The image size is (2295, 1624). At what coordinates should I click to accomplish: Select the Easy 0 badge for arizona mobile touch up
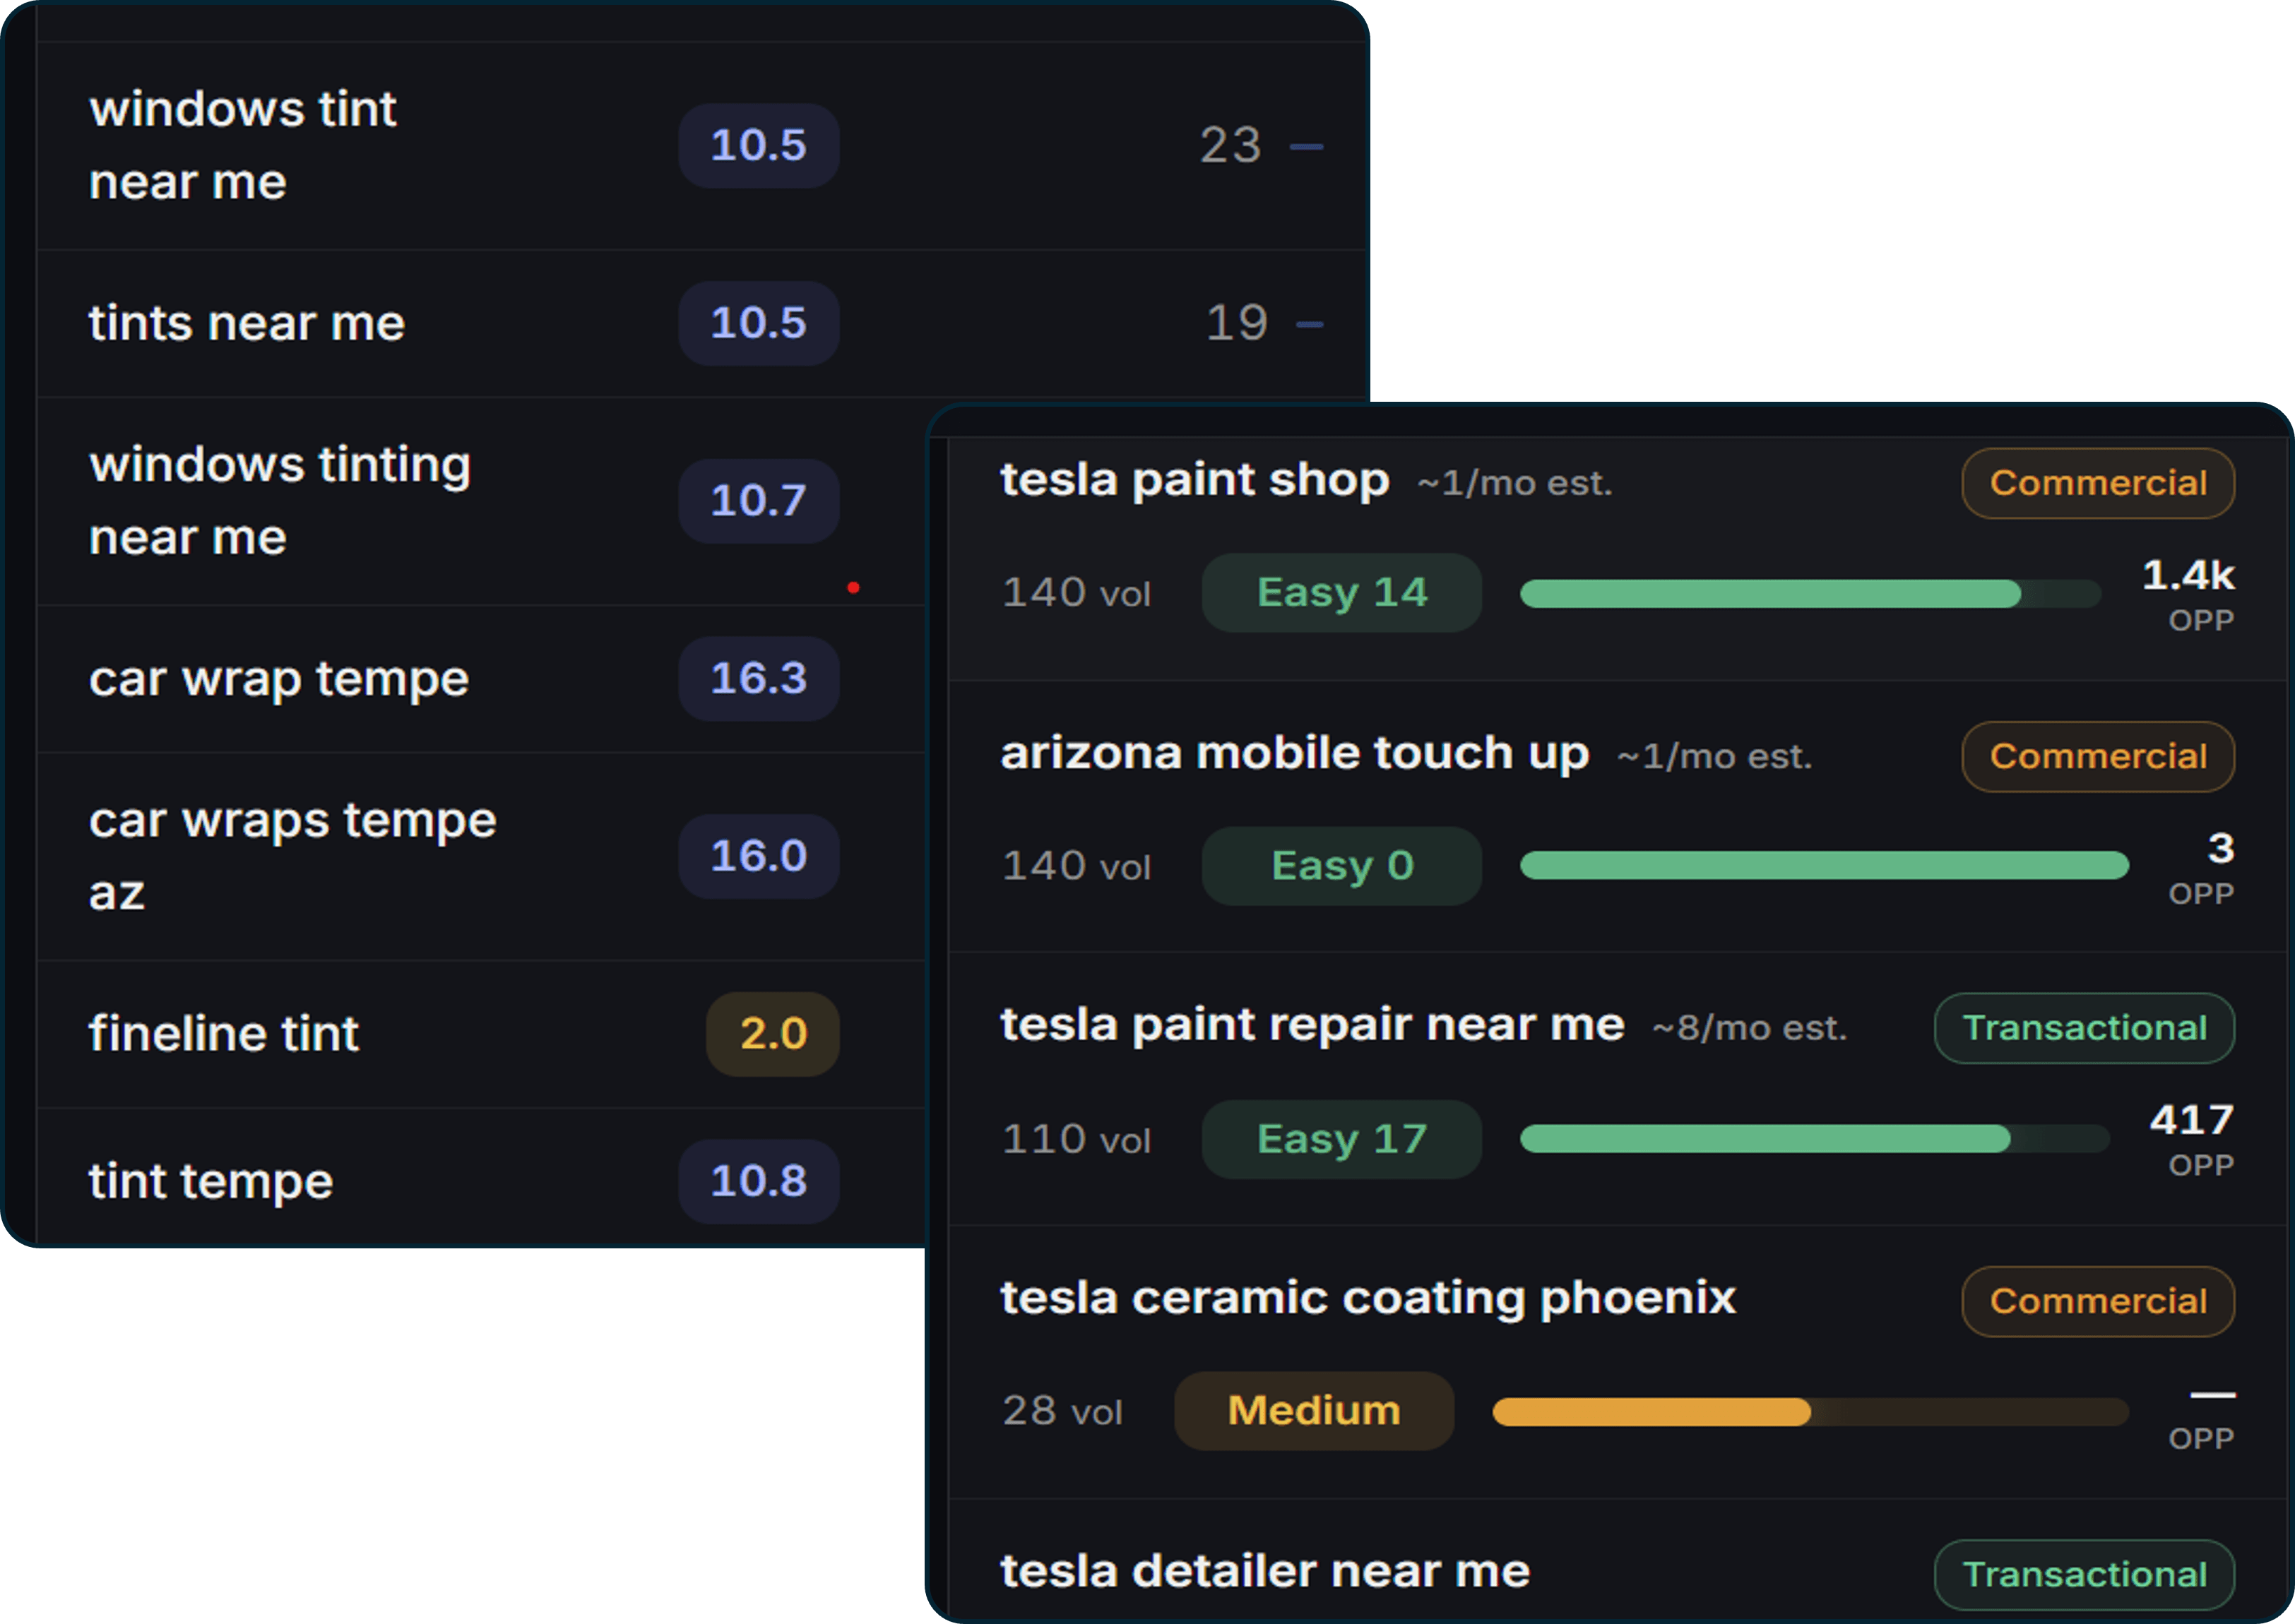[1341, 865]
